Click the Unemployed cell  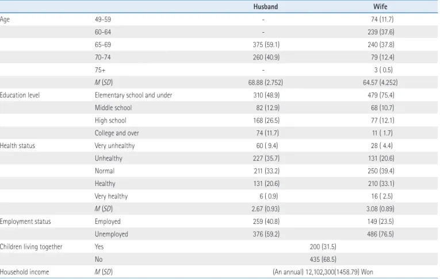click(112, 234)
